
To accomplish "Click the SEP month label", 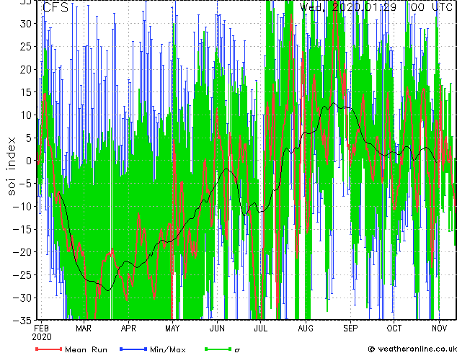I will [x=350, y=329].
